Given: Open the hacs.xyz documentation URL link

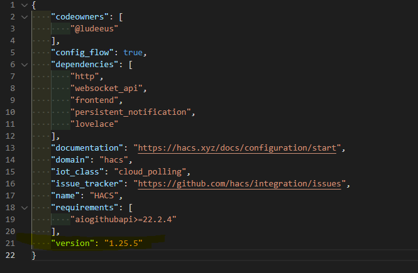Looking at the screenshot, I should [237, 148].
